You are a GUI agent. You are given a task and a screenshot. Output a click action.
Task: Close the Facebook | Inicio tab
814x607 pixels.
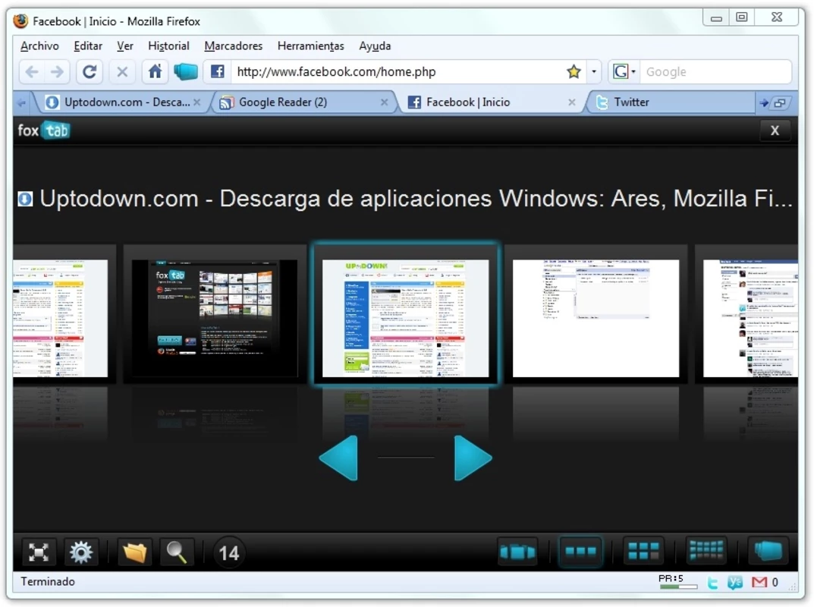point(571,102)
